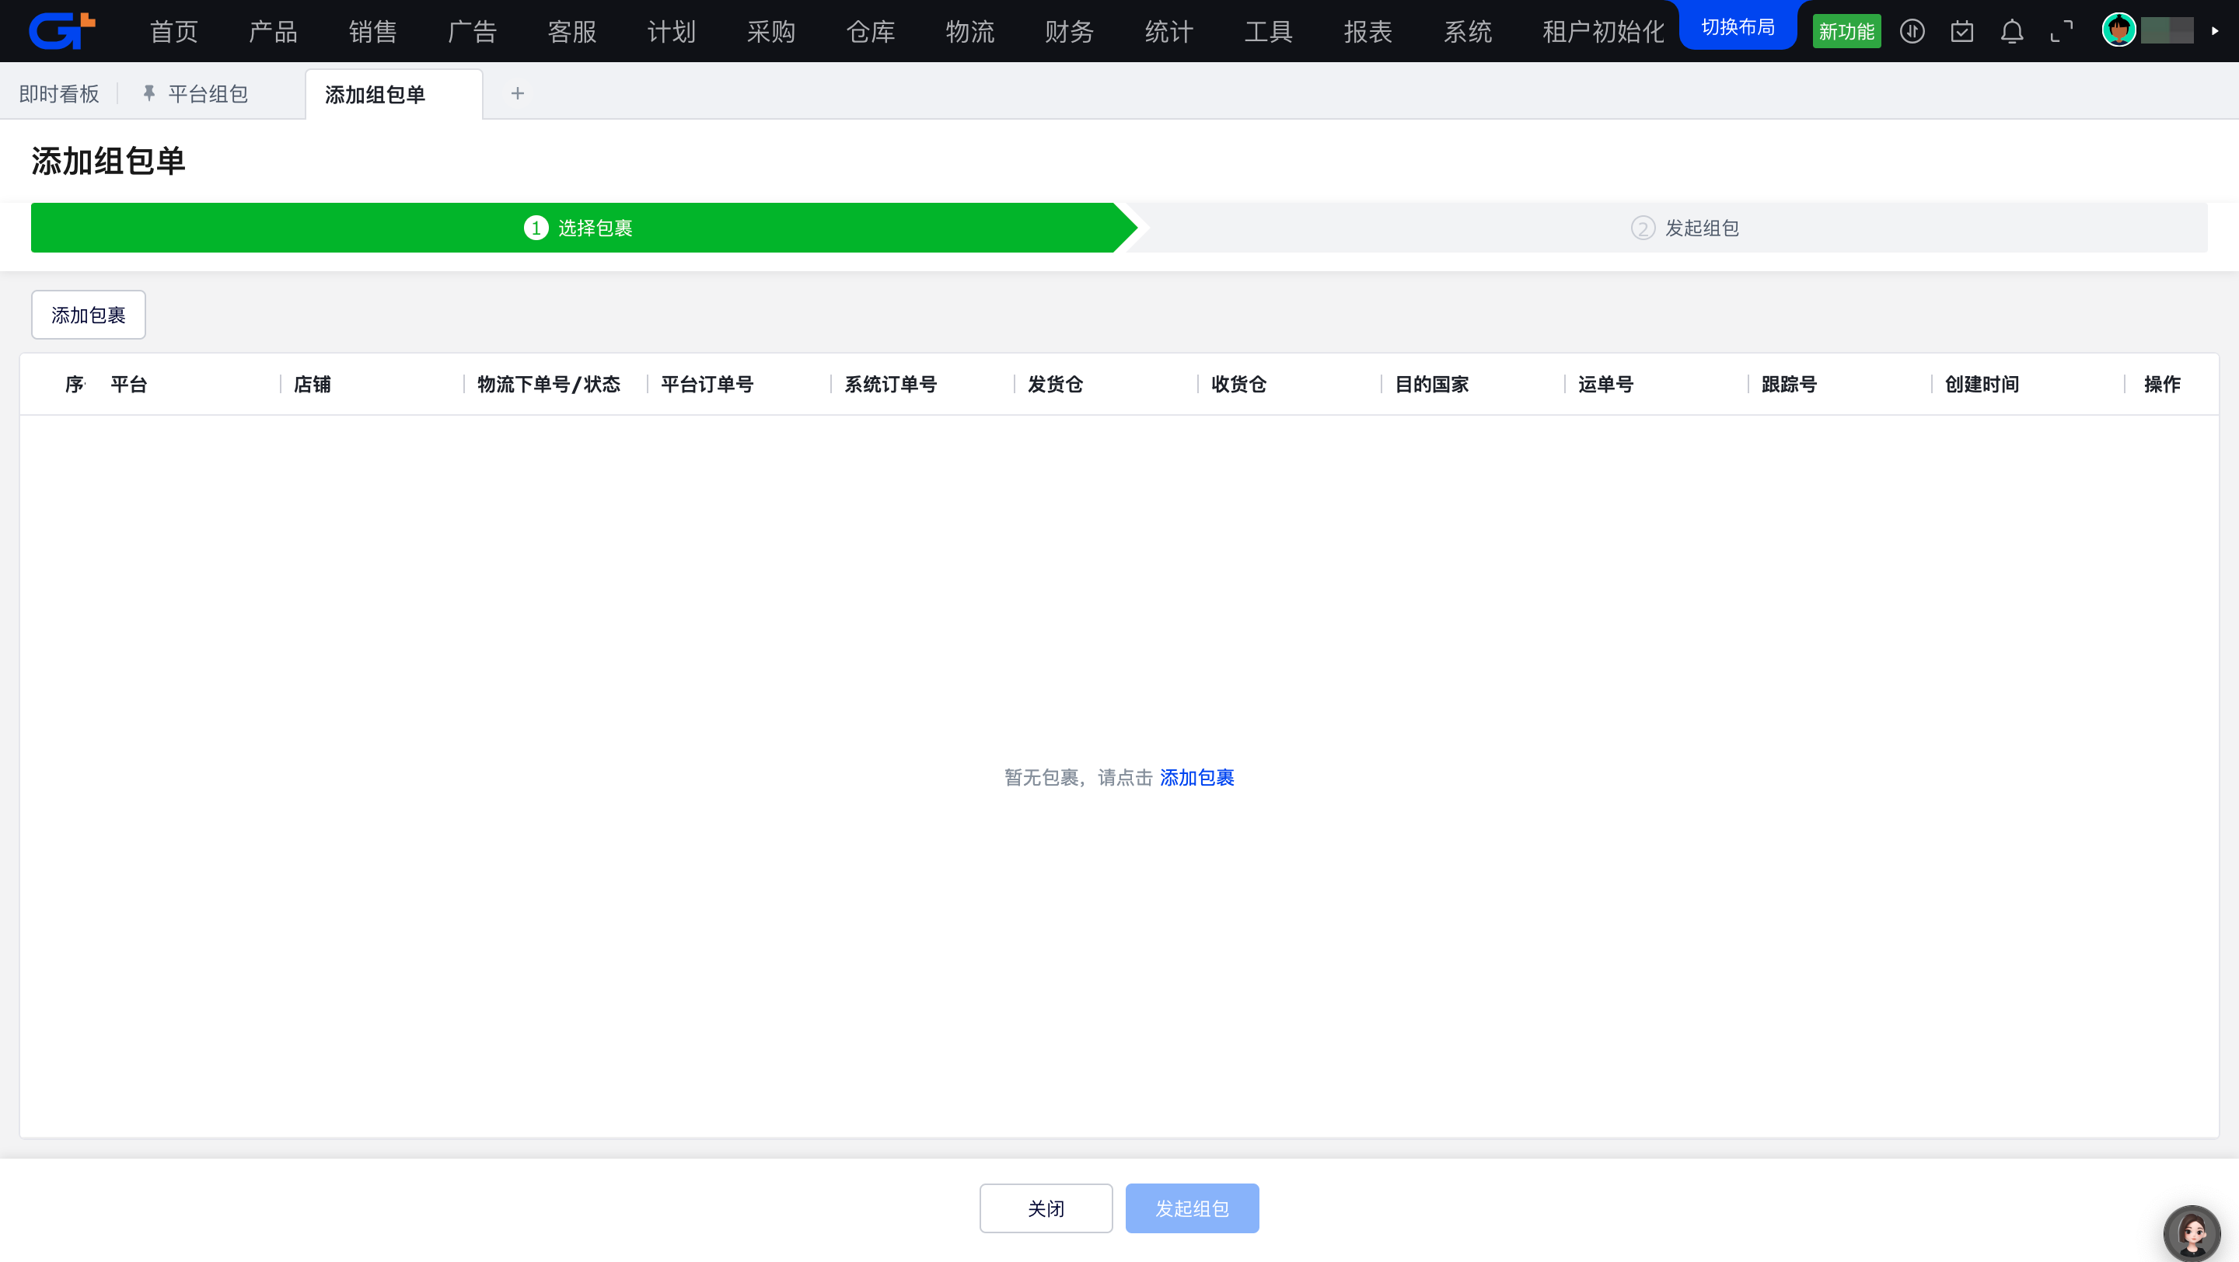2239x1262 pixels.
Task: Click the 创建时间 column header
Action: [x=1982, y=384]
